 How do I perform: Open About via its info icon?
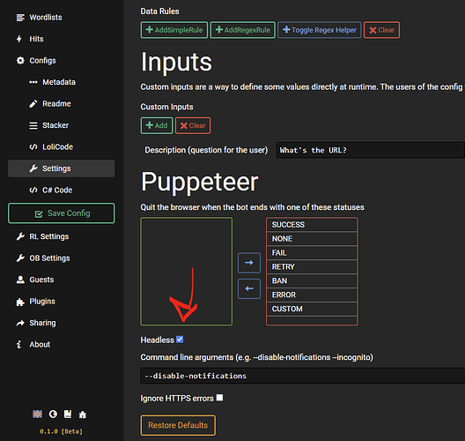(x=19, y=345)
